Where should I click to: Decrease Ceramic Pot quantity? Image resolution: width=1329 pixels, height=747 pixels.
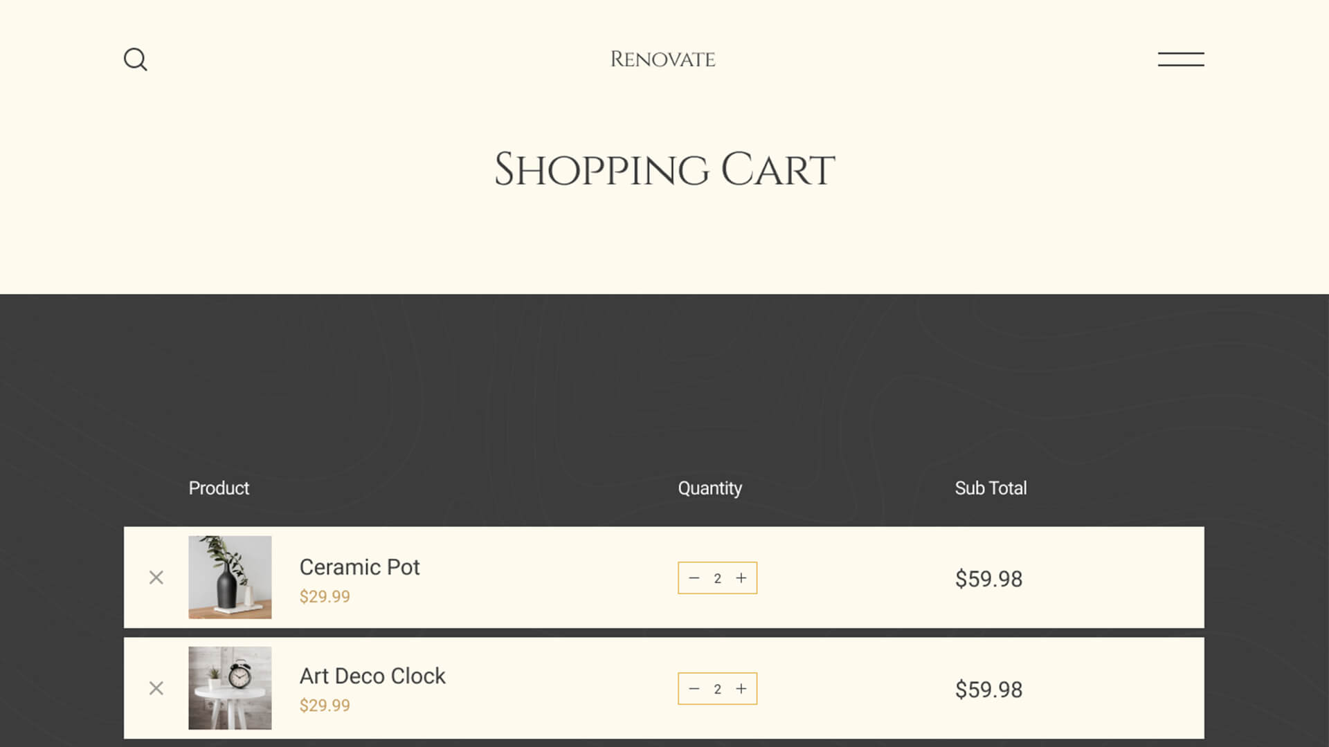click(694, 578)
